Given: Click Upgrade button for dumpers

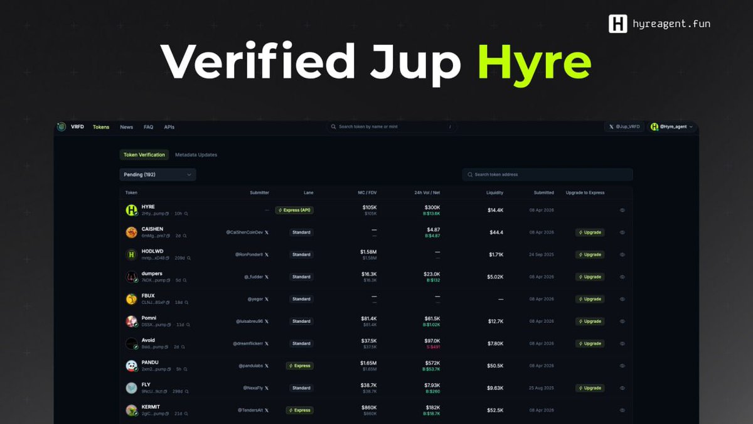Looking at the screenshot, I should (590, 277).
